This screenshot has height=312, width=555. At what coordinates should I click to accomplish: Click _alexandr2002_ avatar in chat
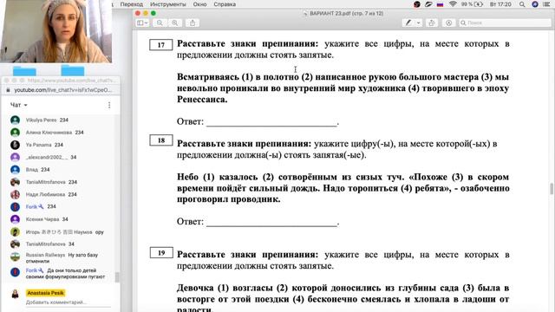coord(15,157)
